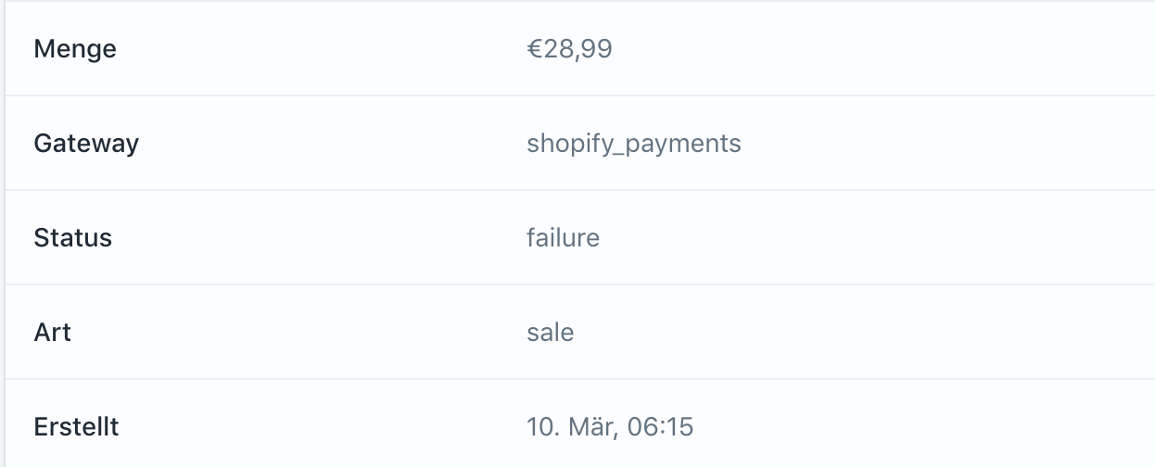This screenshot has height=467, width=1155.
Task: Click empty space in the Gateway row
Action: pyautogui.click(x=927, y=143)
